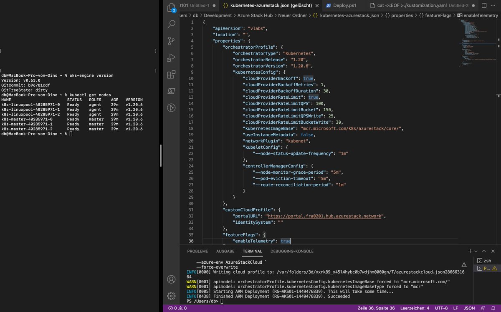Click 'db' breadcrumb segment

click(x=195, y=15)
